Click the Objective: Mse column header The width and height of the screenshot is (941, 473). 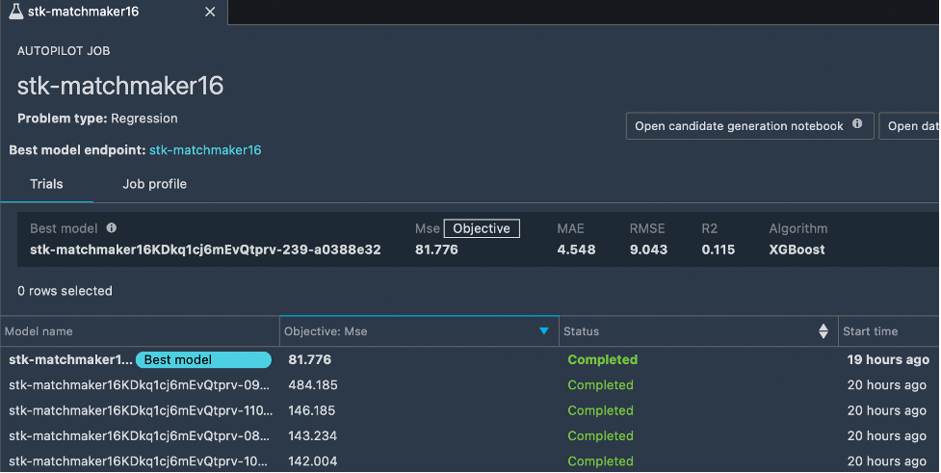420,331
